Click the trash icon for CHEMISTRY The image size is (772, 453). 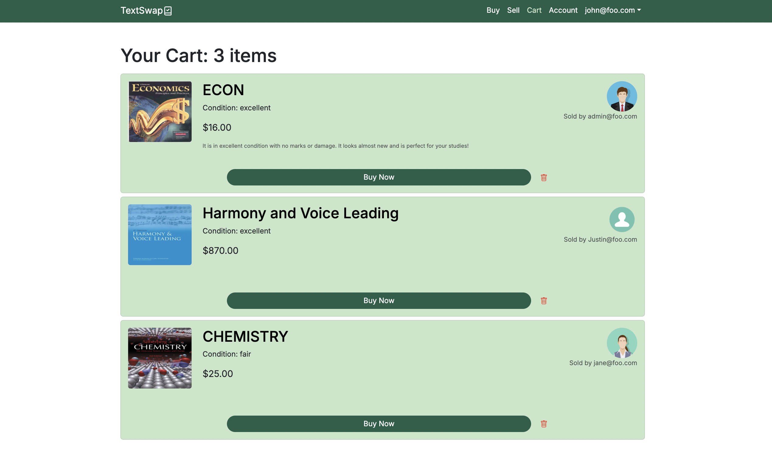point(544,424)
